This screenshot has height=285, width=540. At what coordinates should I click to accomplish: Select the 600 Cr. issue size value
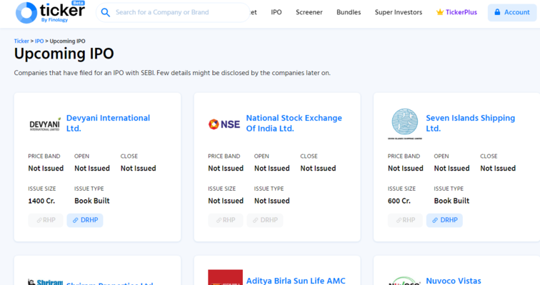pyautogui.click(x=399, y=201)
